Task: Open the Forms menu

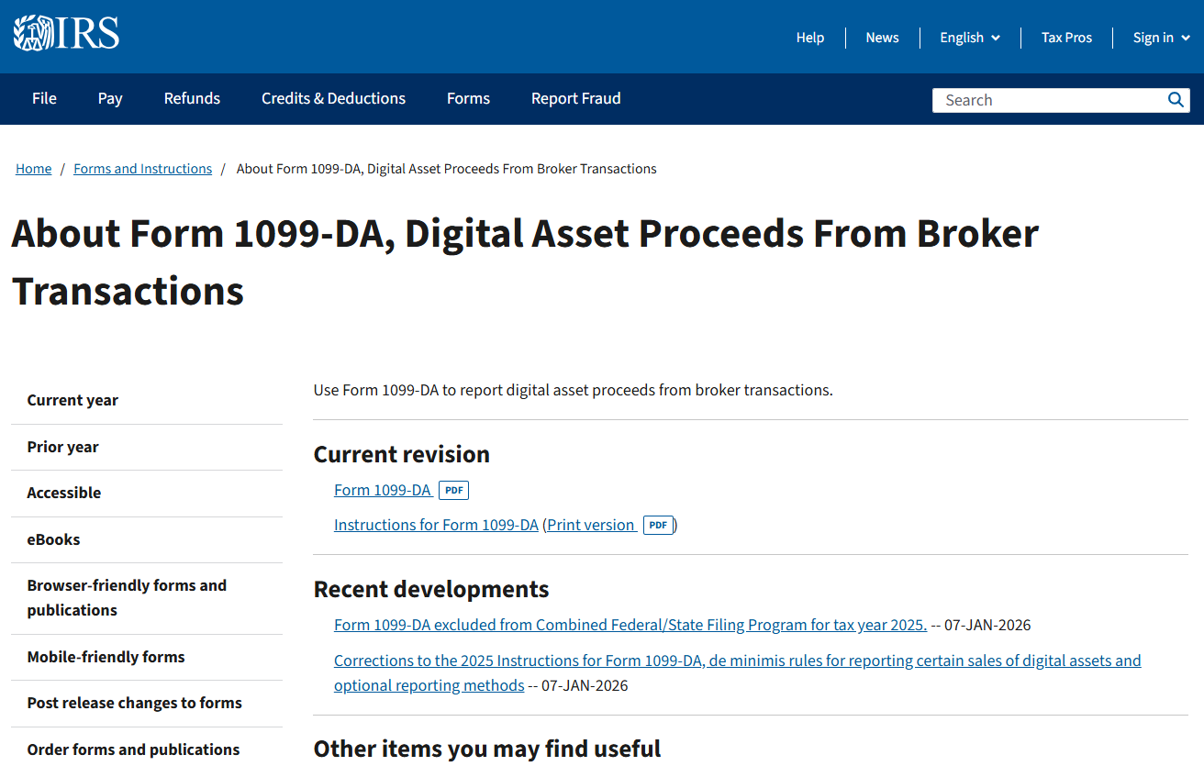Action: tap(468, 98)
